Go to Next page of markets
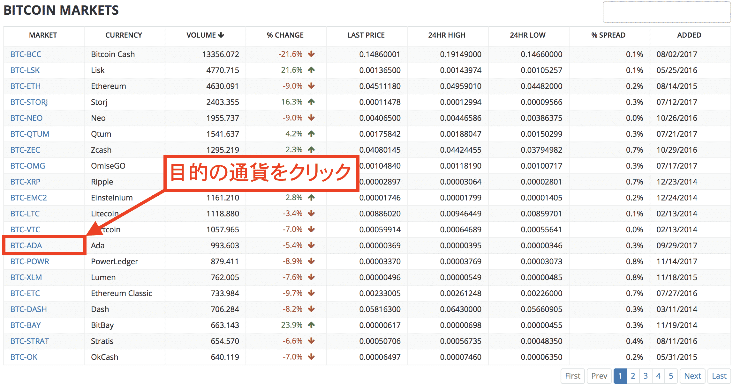This screenshot has height=385, width=733. (692, 376)
